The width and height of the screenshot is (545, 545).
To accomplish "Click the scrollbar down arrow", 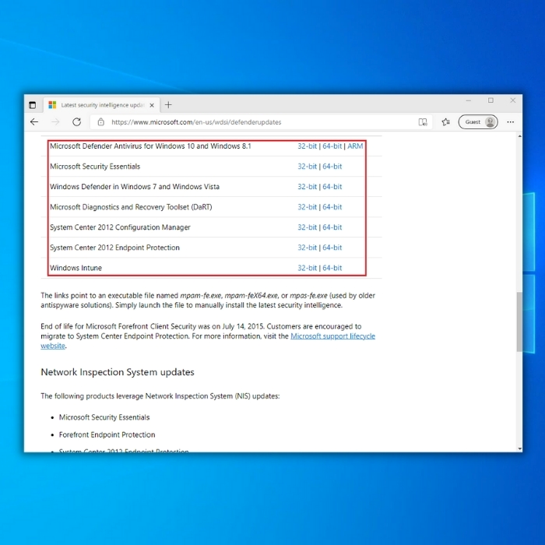I will 519,448.
